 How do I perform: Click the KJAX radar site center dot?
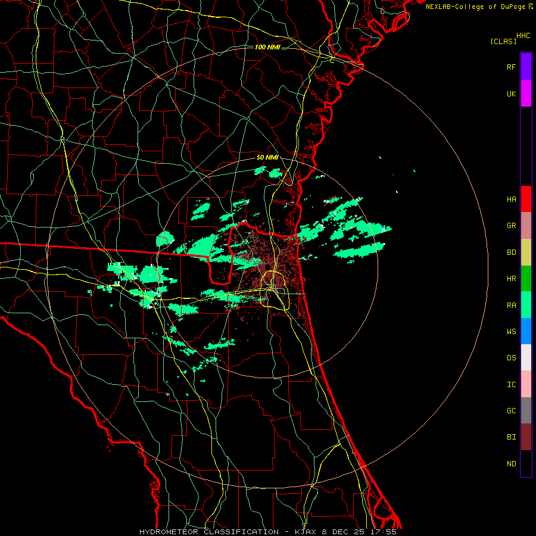click(x=267, y=267)
